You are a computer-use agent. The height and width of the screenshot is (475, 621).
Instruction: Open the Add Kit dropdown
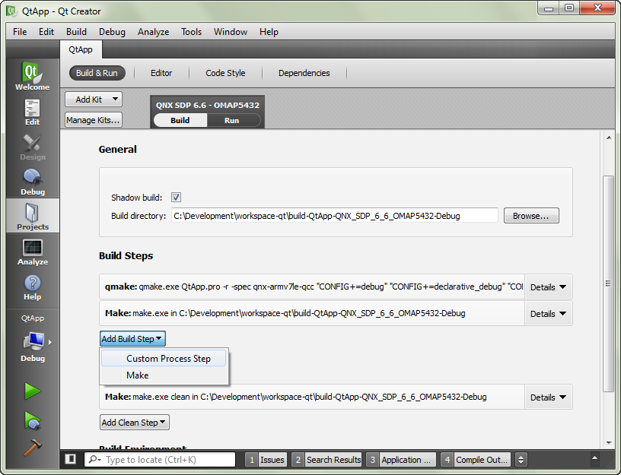pos(94,100)
